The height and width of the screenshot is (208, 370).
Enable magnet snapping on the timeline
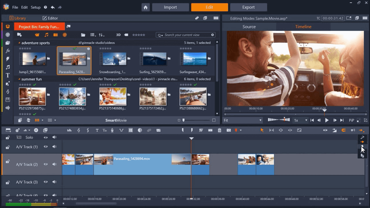344,130
